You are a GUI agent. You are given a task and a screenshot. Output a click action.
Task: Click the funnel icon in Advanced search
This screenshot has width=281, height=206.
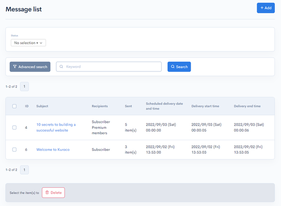[x=15, y=66]
